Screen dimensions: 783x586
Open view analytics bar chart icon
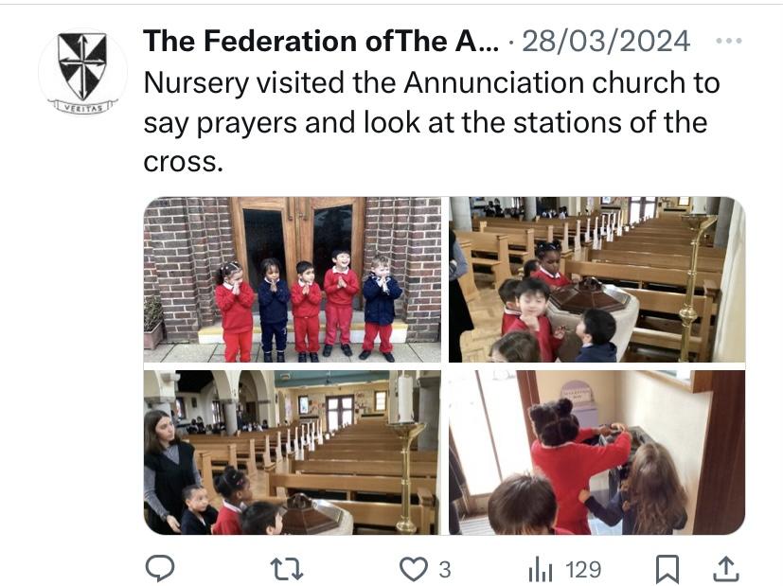tap(540, 568)
